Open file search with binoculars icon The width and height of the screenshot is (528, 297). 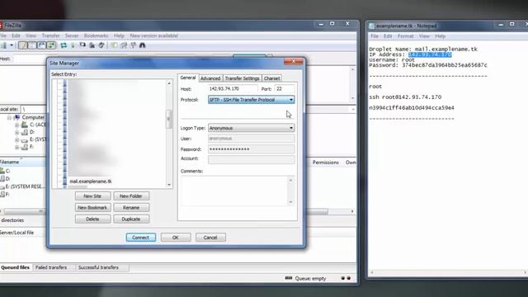point(143,45)
